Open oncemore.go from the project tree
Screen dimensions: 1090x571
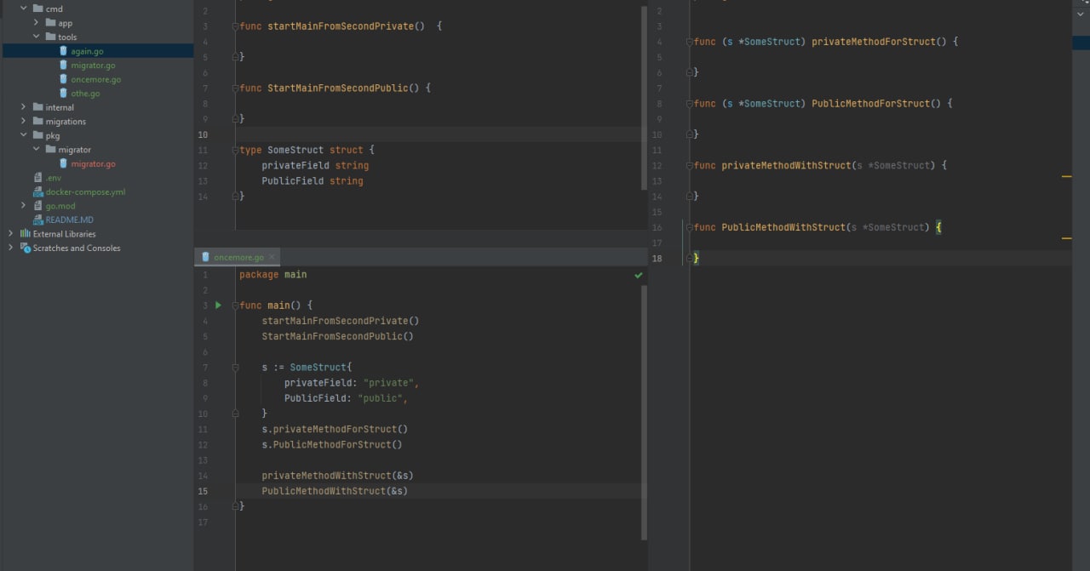[x=95, y=79]
